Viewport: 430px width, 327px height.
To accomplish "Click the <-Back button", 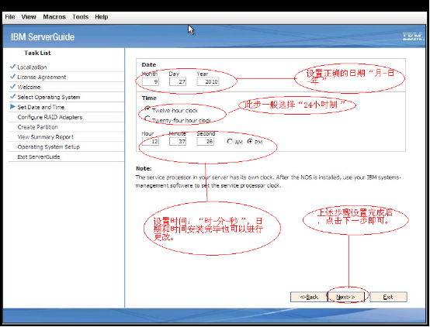I will click(309, 297).
